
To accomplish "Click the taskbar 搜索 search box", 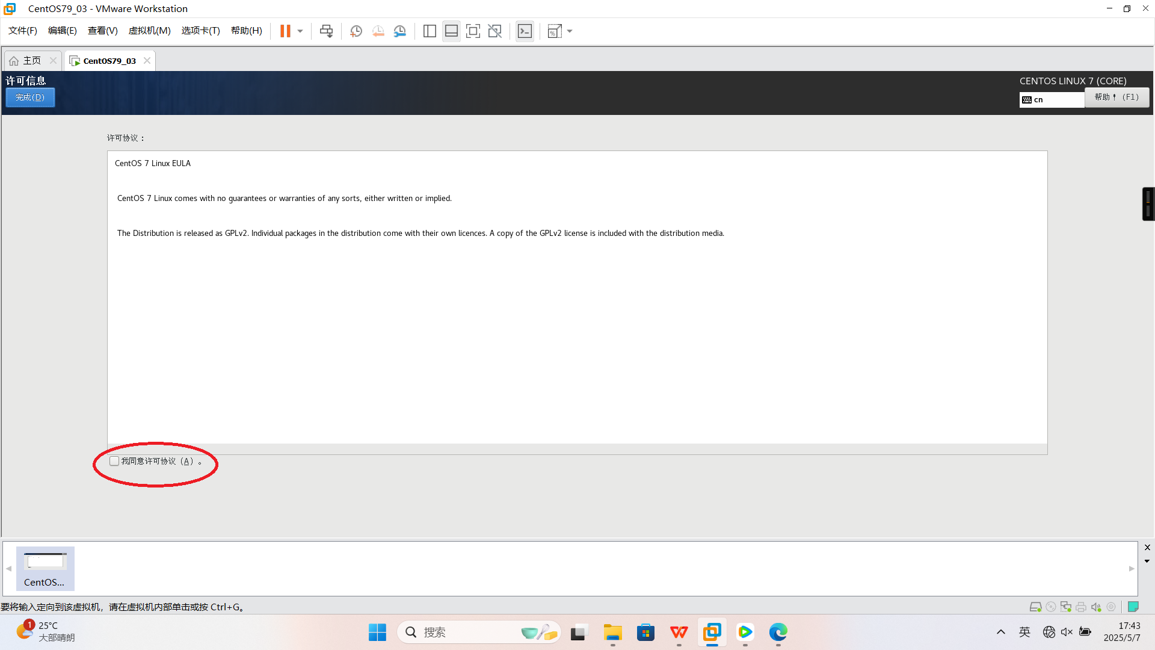I will tap(479, 633).
